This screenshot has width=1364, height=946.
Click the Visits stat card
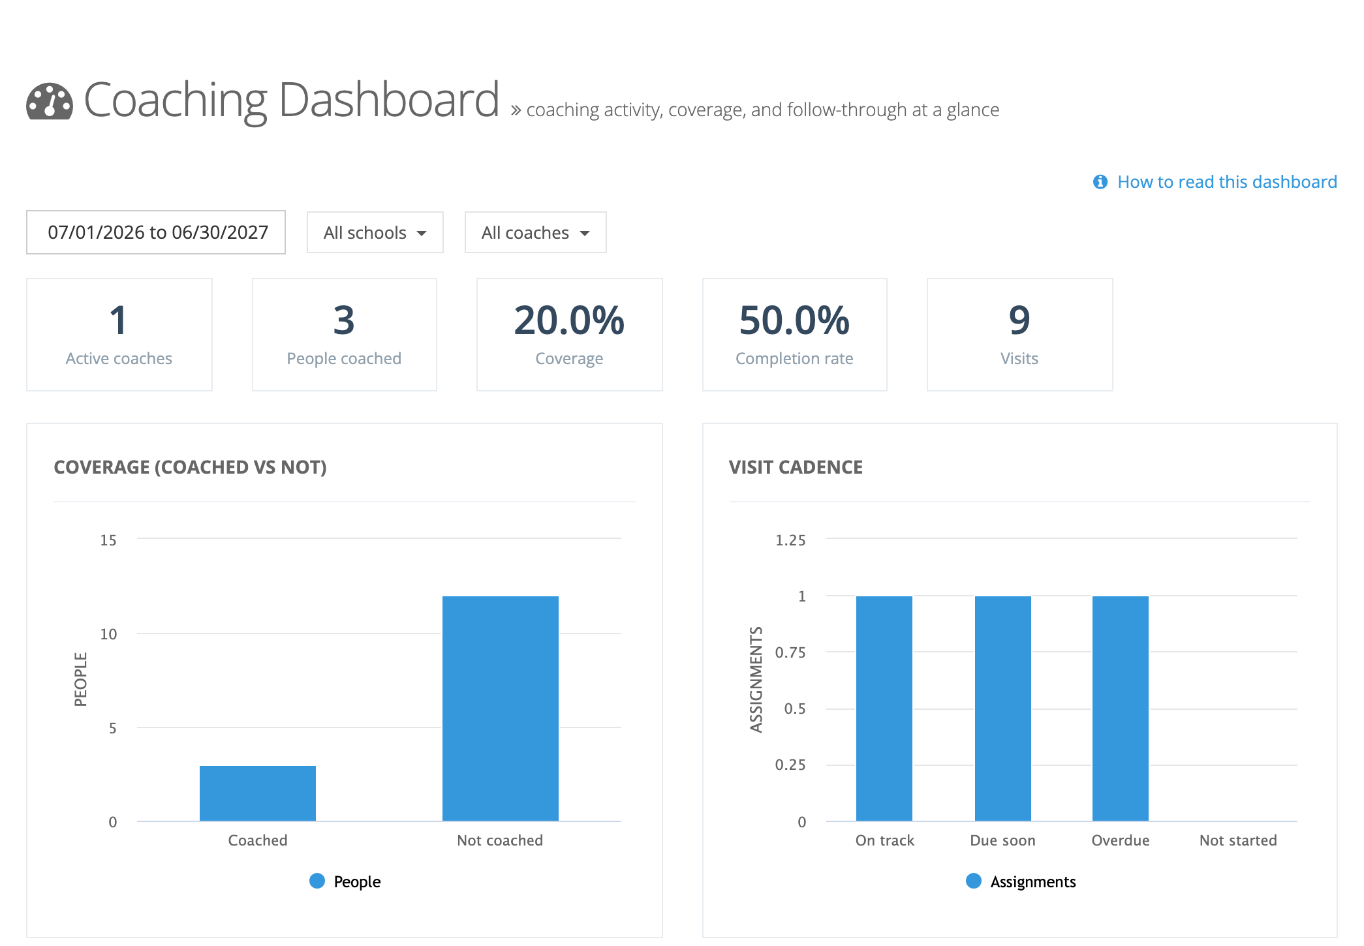point(1020,335)
